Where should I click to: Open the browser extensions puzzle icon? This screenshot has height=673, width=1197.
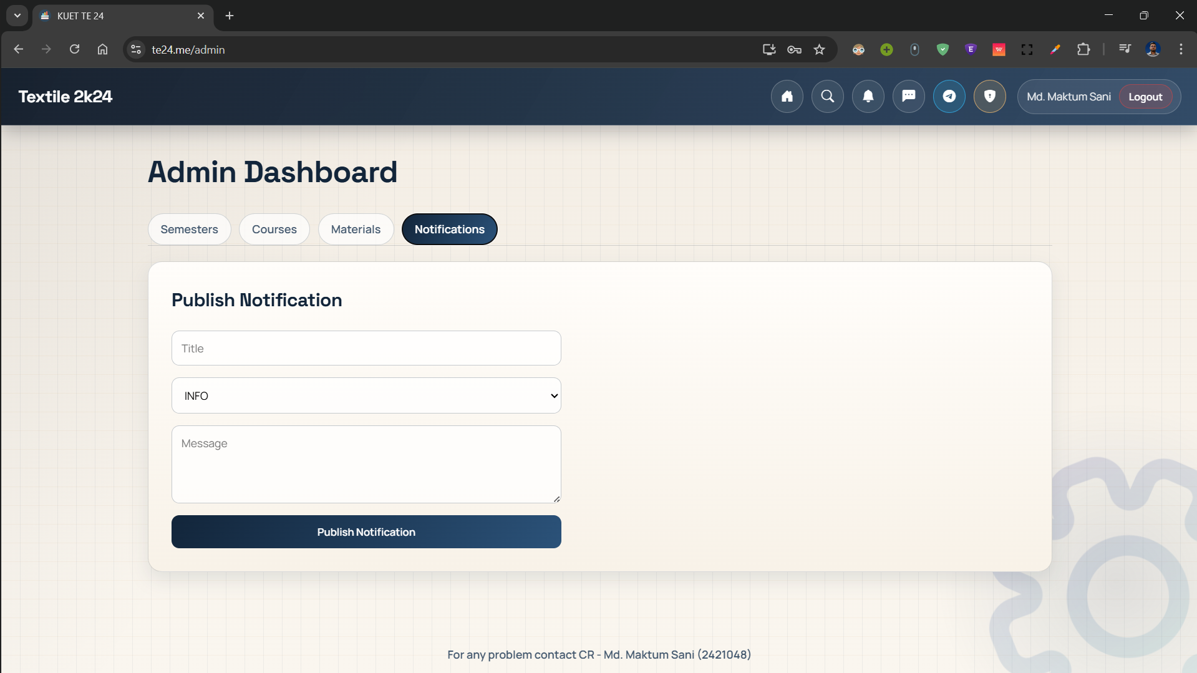(1084, 49)
